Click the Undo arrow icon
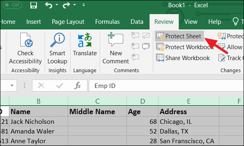Screen dimensions: 244x146 pyautogui.click(x=49, y=5)
